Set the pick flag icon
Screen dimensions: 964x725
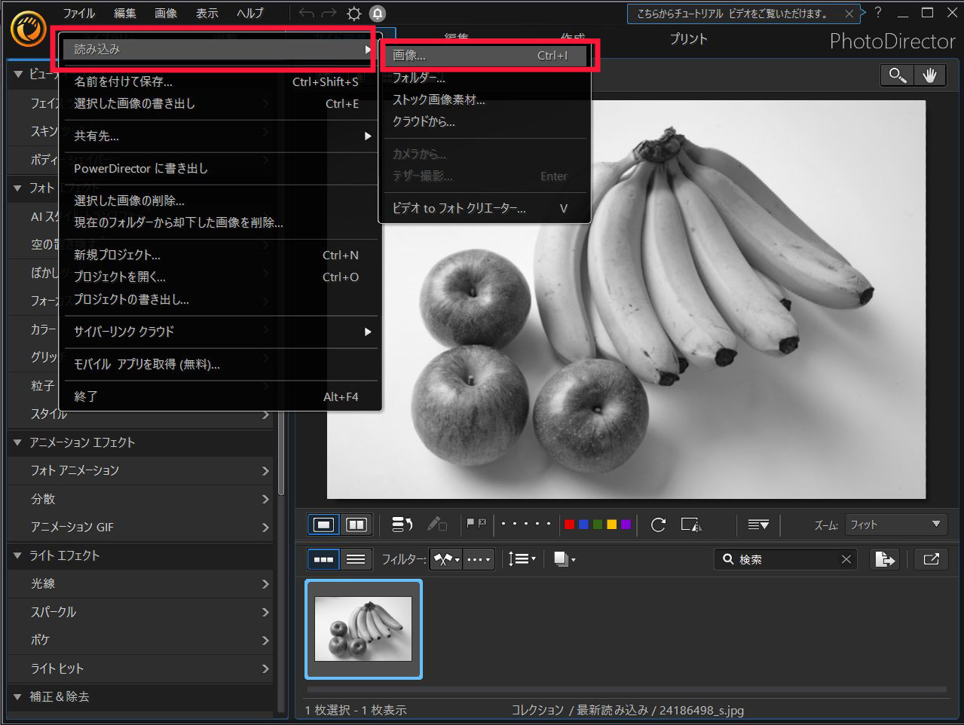(x=471, y=523)
